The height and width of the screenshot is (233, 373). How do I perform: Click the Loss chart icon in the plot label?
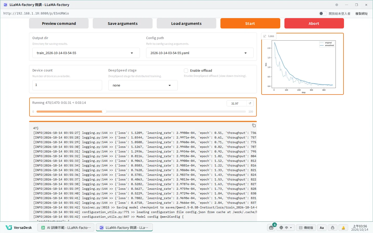[x=265, y=36]
